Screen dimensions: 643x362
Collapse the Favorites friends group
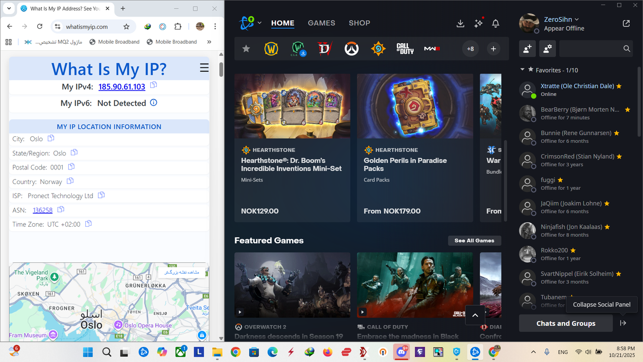[522, 70]
